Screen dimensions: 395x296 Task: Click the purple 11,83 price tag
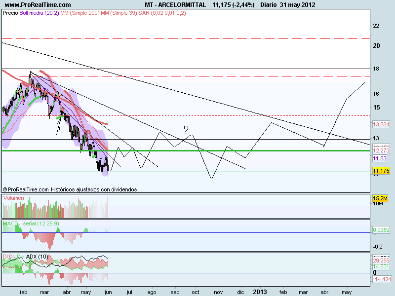tap(380, 158)
